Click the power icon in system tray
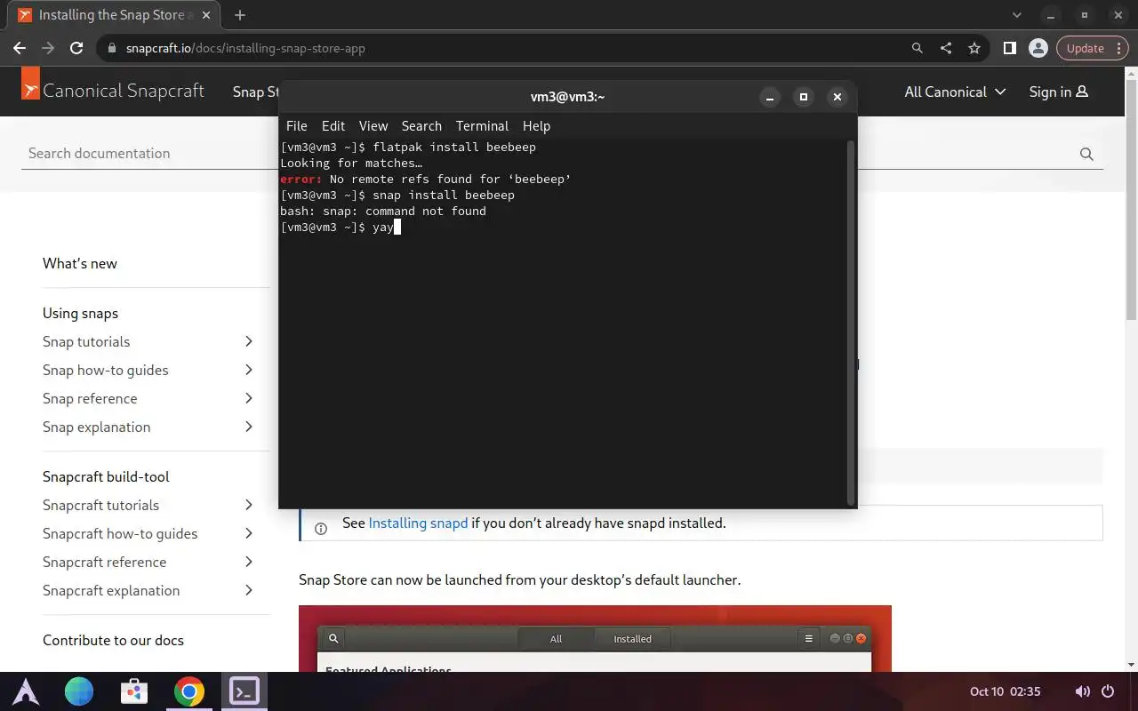Image resolution: width=1138 pixels, height=711 pixels. [1108, 691]
